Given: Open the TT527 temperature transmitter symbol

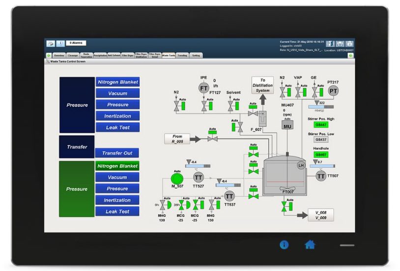Looking at the screenshot, I should (x=198, y=177).
